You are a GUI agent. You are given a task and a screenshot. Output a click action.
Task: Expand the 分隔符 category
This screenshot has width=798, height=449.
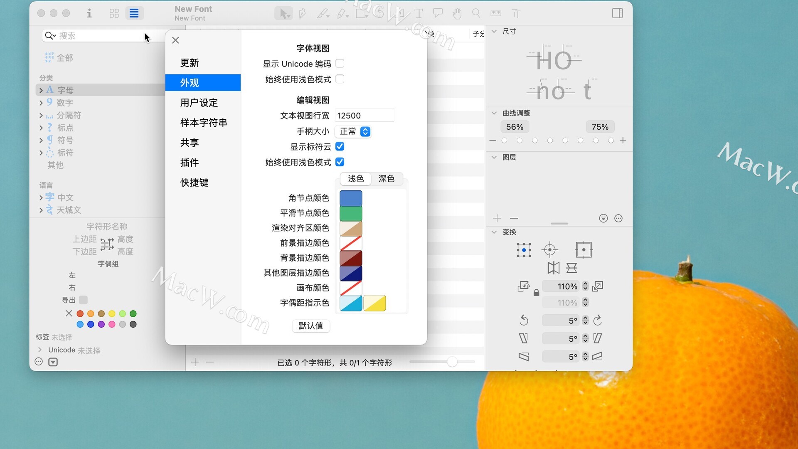(41, 115)
